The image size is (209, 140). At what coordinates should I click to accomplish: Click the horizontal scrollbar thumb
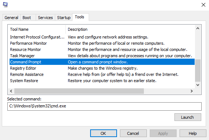[79, 91]
